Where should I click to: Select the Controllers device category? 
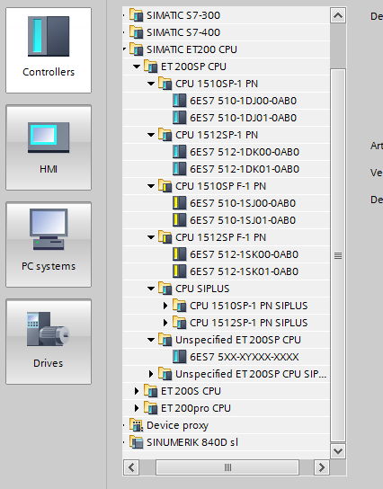pos(49,50)
